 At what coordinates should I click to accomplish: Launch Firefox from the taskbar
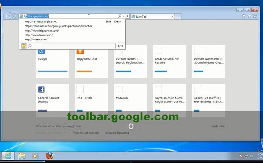tap(50, 156)
